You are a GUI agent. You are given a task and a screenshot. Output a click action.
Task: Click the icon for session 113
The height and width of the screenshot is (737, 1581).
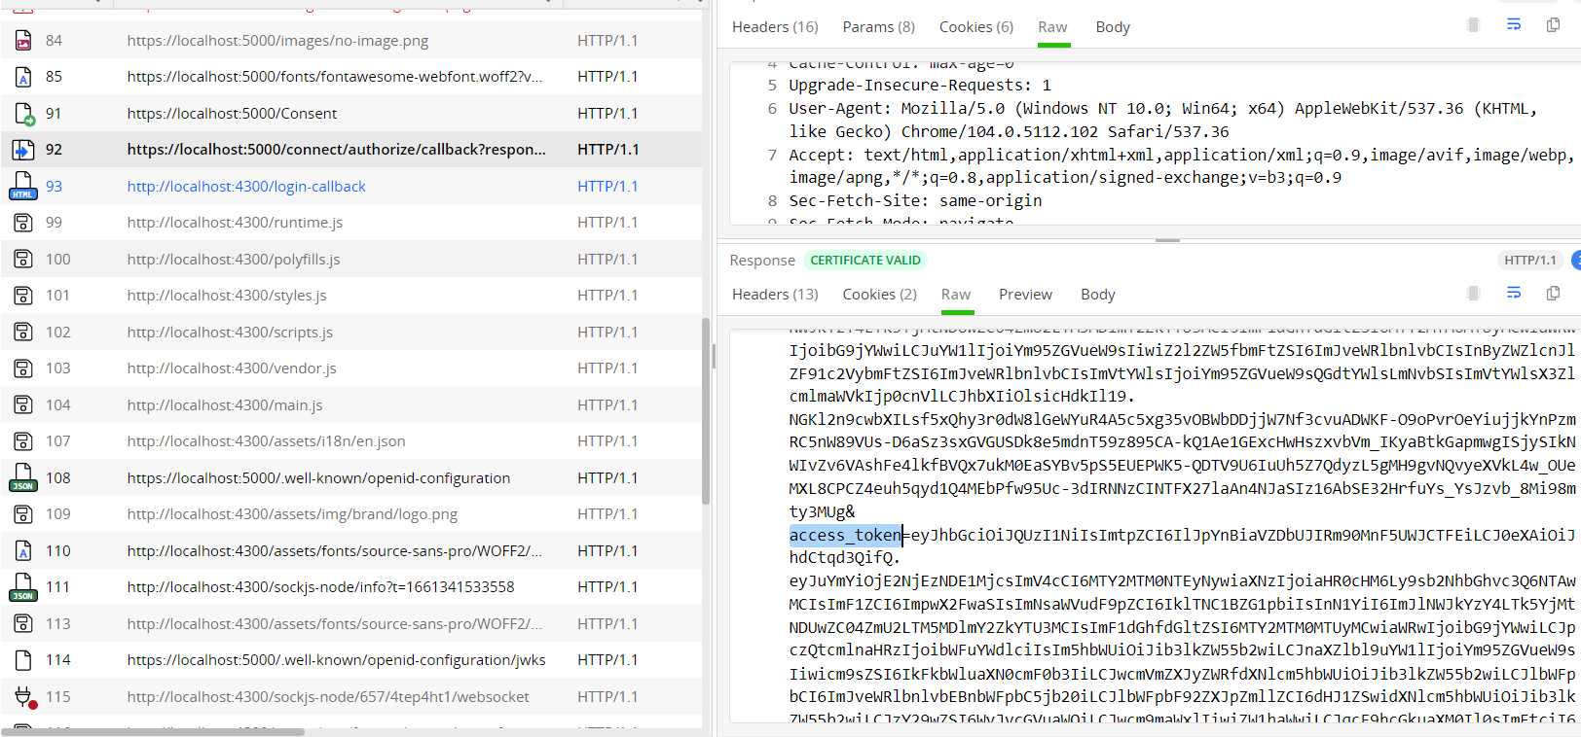[x=23, y=624]
